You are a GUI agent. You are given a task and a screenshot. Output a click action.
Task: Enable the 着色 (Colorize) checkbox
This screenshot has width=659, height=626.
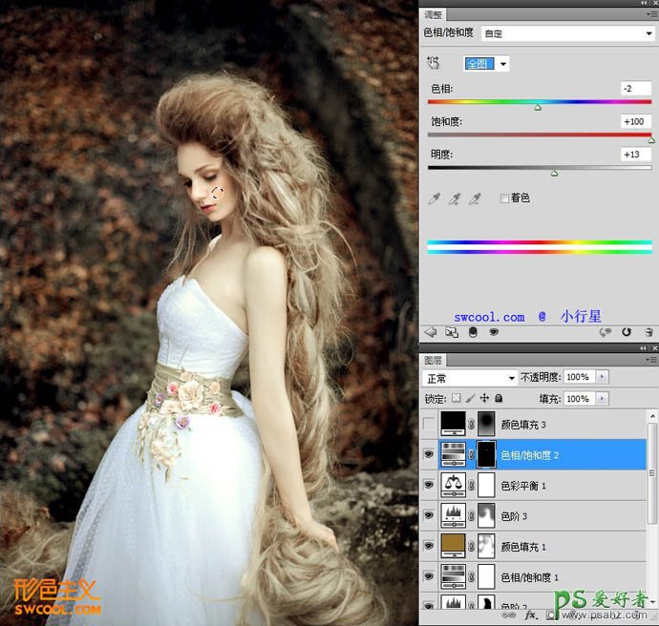504,198
